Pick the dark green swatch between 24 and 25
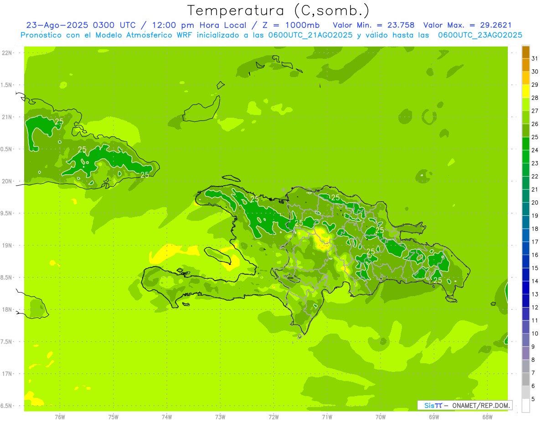Viewport: 547px width, 423px height. point(526,144)
